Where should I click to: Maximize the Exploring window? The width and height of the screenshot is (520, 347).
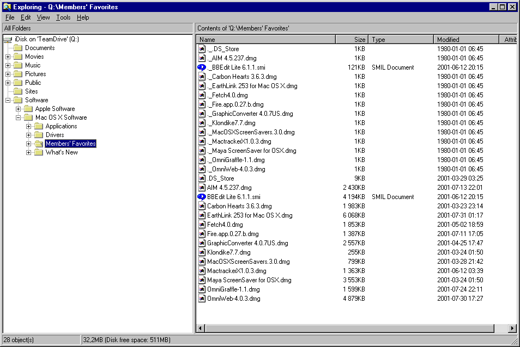[503, 7]
